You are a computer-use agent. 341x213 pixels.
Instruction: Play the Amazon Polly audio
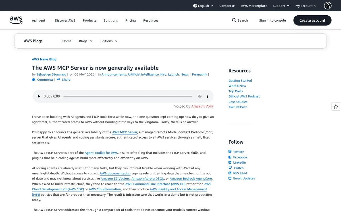pyautogui.click(x=39, y=96)
